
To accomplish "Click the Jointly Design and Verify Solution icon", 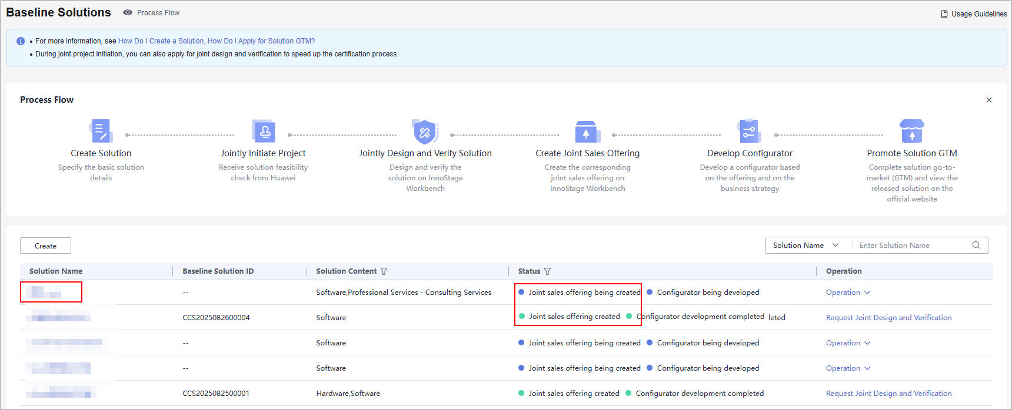I will (x=425, y=132).
